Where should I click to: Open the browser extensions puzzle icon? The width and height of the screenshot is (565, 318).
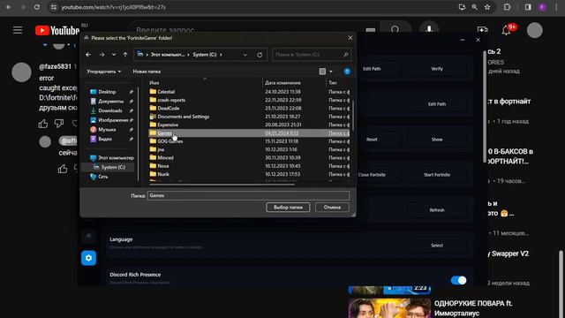tap(507, 7)
